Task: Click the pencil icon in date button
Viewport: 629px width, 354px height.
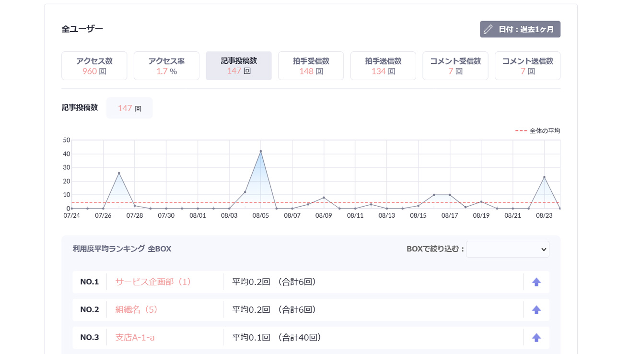Action: [488, 29]
